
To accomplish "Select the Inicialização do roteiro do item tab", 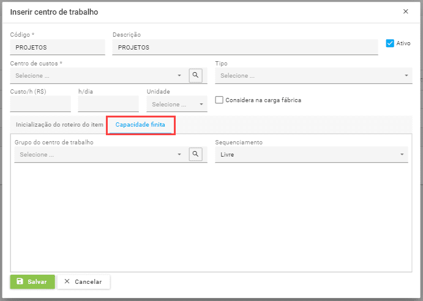I will point(59,125).
